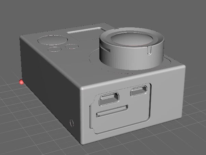Select the small USB port cutout
Image resolution: width=206 pixels, height=155 pixels.
[x=139, y=91]
